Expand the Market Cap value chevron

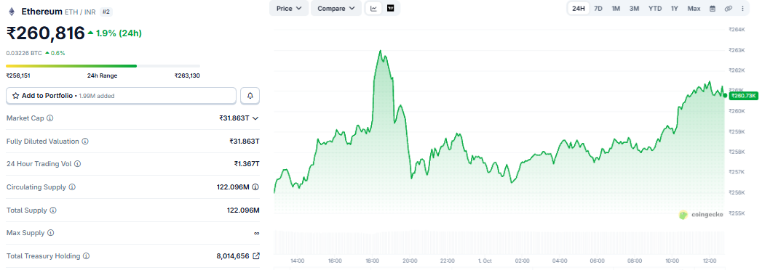255,118
